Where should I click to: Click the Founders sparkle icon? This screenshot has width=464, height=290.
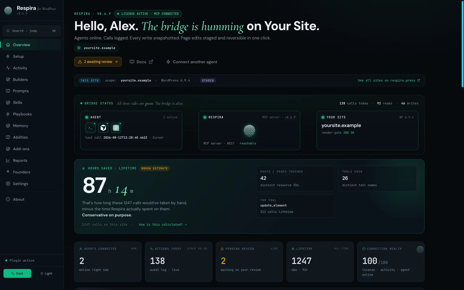(x=8, y=172)
